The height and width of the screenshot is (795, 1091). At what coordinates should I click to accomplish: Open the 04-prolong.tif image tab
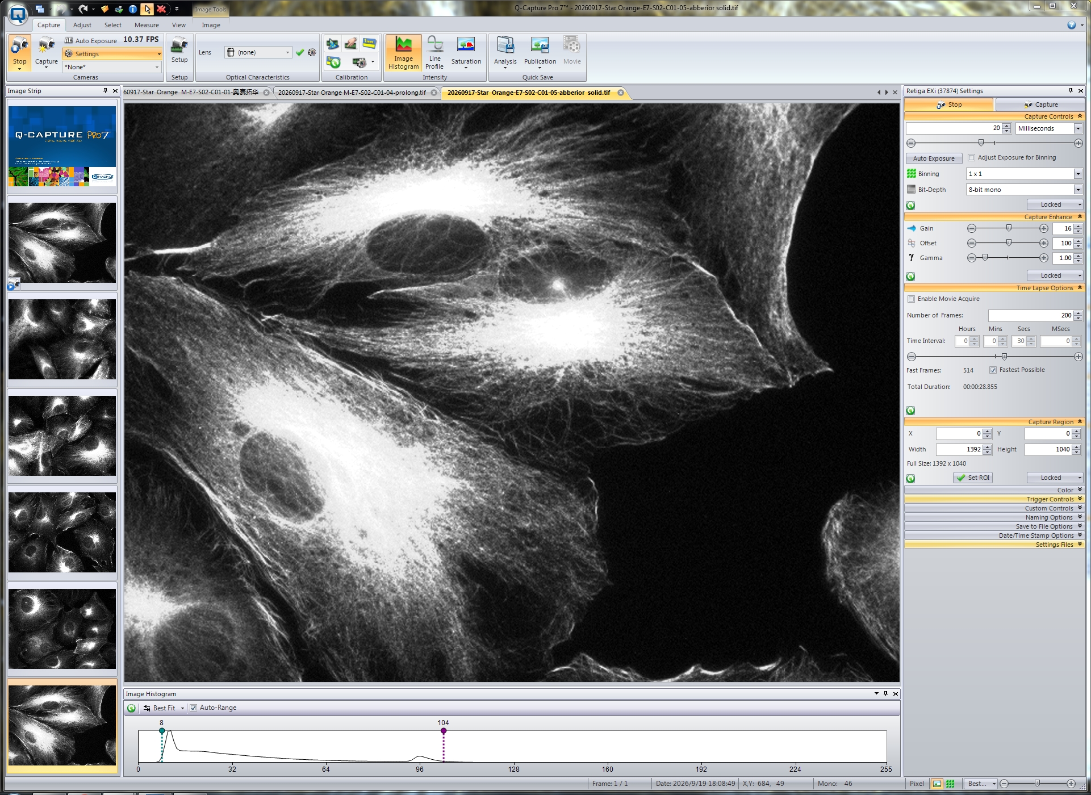point(352,93)
